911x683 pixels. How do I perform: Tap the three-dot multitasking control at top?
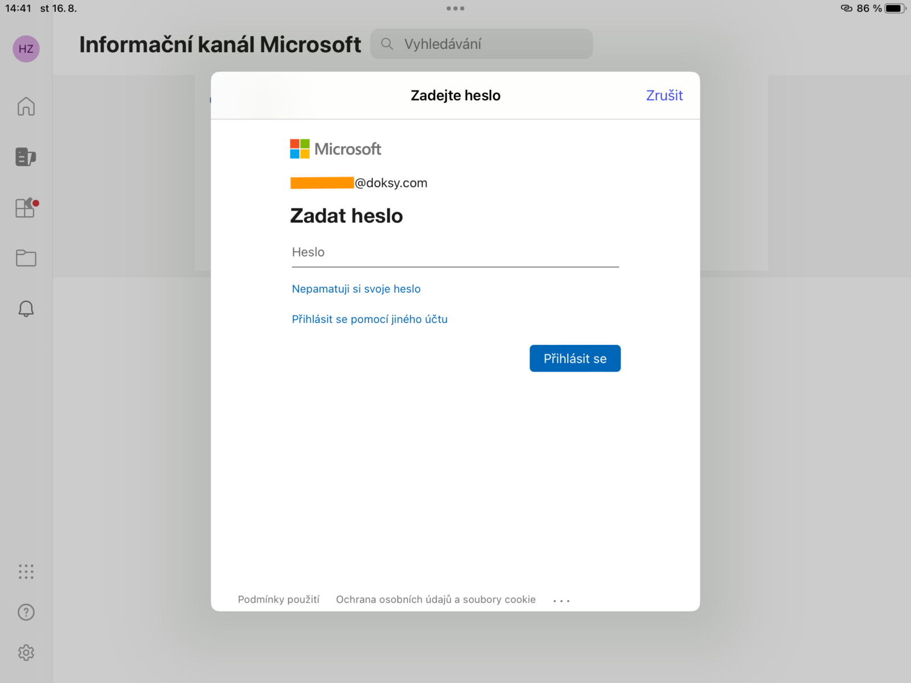click(x=455, y=9)
